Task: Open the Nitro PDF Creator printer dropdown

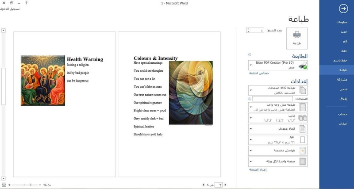Action: 278,65
